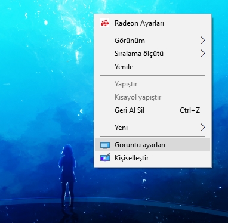Click the Ctrl+Z shortcut text
This screenshot has height=223, width=228.
tap(190, 110)
